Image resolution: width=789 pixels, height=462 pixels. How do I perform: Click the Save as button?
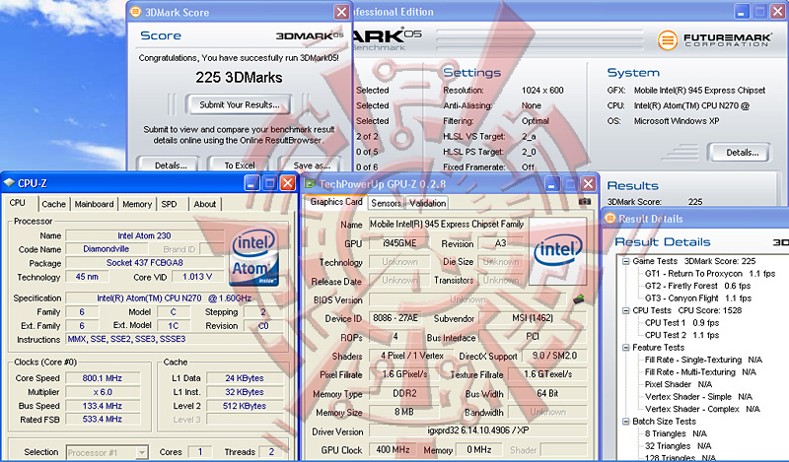(x=312, y=165)
